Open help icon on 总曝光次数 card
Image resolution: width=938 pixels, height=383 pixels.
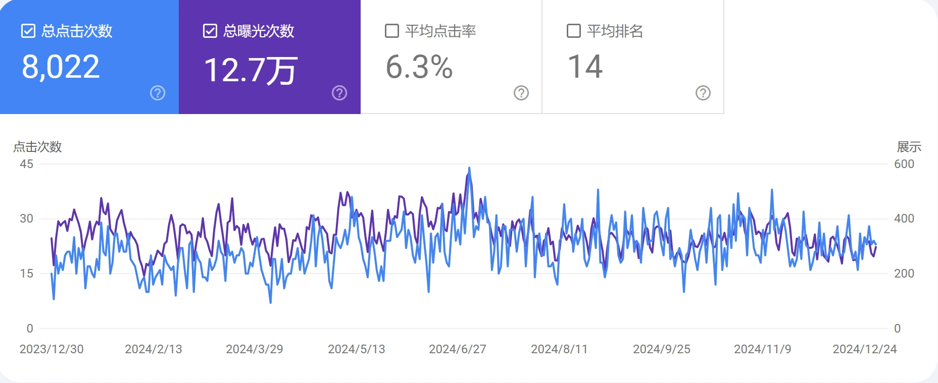pyautogui.click(x=339, y=93)
